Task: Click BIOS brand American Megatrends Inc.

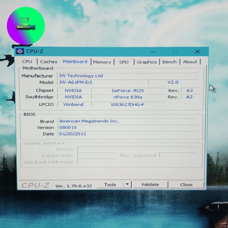Action: pos(127,121)
